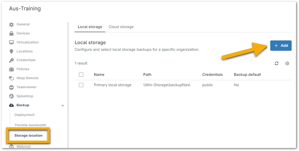Click the Teamviewer icon in sidebar

(x=11, y=87)
